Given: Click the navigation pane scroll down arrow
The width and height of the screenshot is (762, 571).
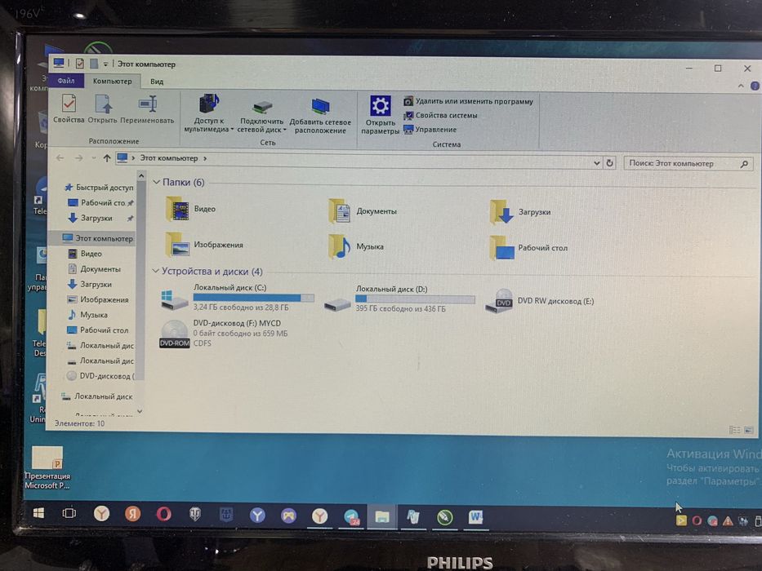Looking at the screenshot, I should [140, 412].
